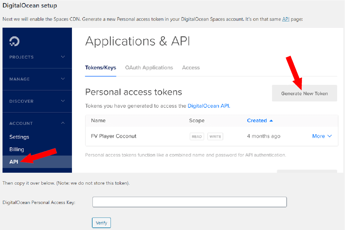The width and height of the screenshot is (345, 230).
Task: Click the Personal access tokens heading
Action: [x=134, y=92]
